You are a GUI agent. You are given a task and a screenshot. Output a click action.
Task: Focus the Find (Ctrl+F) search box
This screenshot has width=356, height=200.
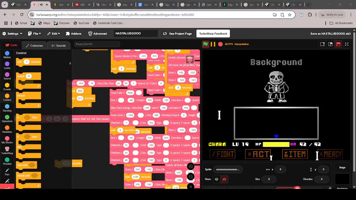(x=97, y=44)
